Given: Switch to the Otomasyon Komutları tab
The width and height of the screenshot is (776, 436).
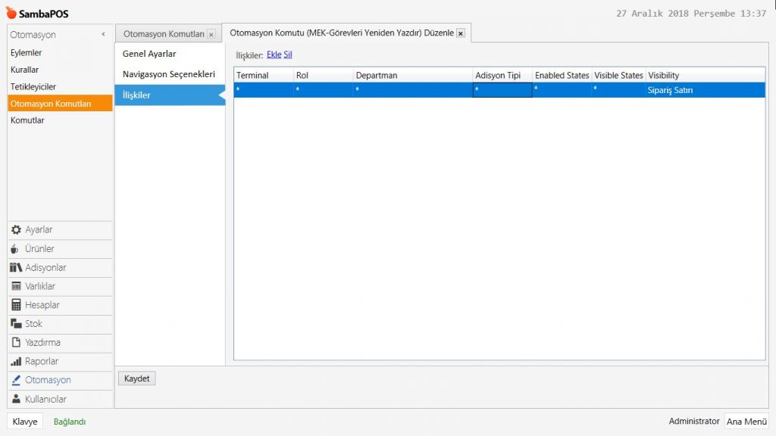Looking at the screenshot, I should tap(163, 34).
